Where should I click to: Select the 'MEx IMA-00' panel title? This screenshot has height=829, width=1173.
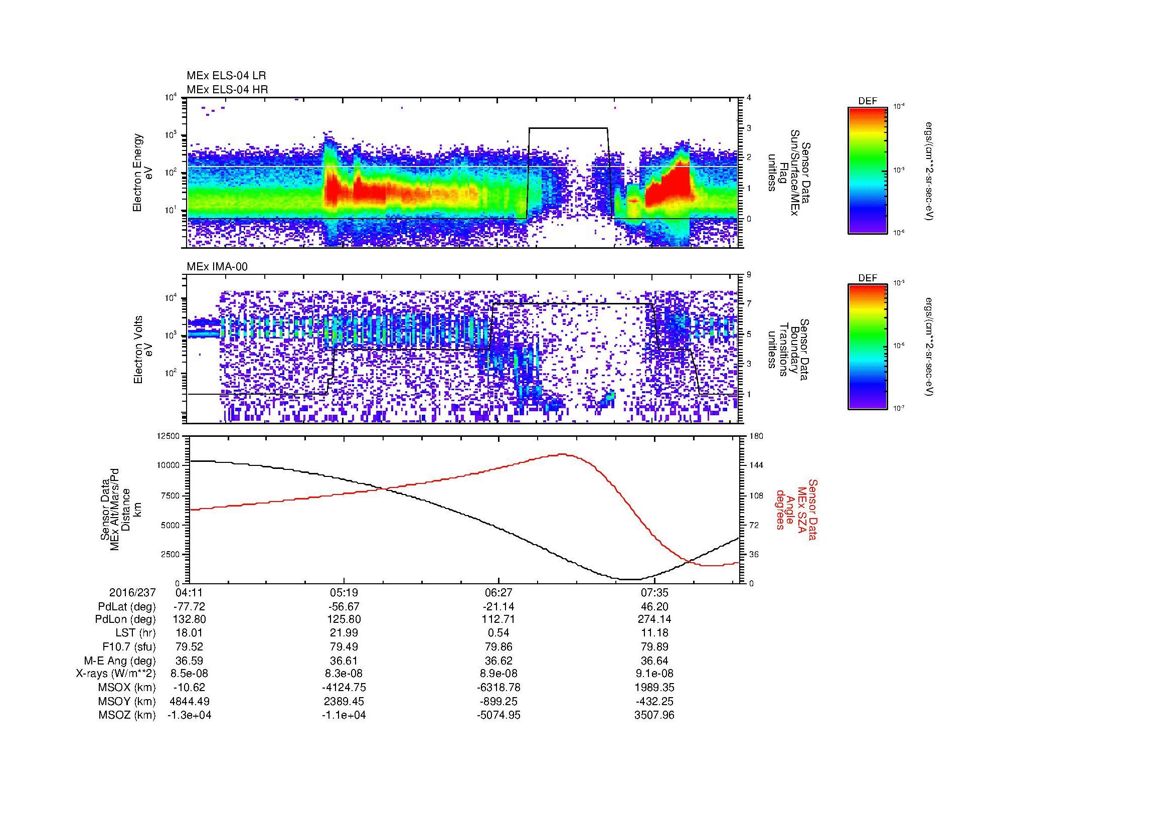[x=217, y=266]
